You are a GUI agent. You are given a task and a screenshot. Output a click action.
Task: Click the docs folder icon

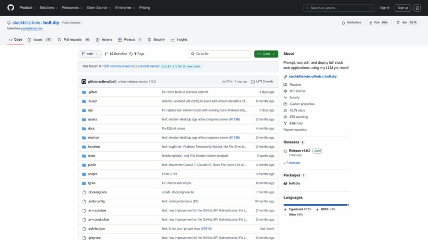click(x=84, y=129)
